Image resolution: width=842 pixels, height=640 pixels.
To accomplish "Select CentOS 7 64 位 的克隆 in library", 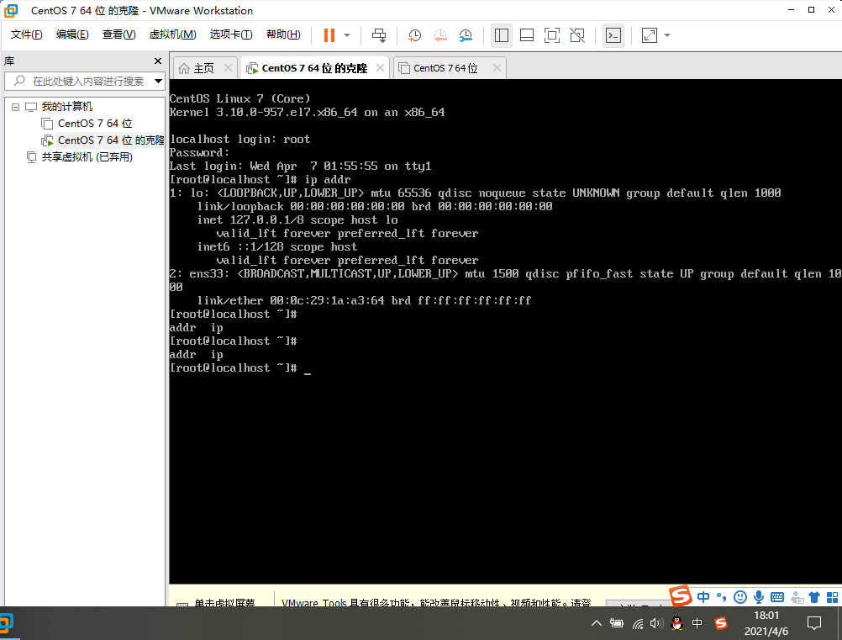I will point(111,140).
